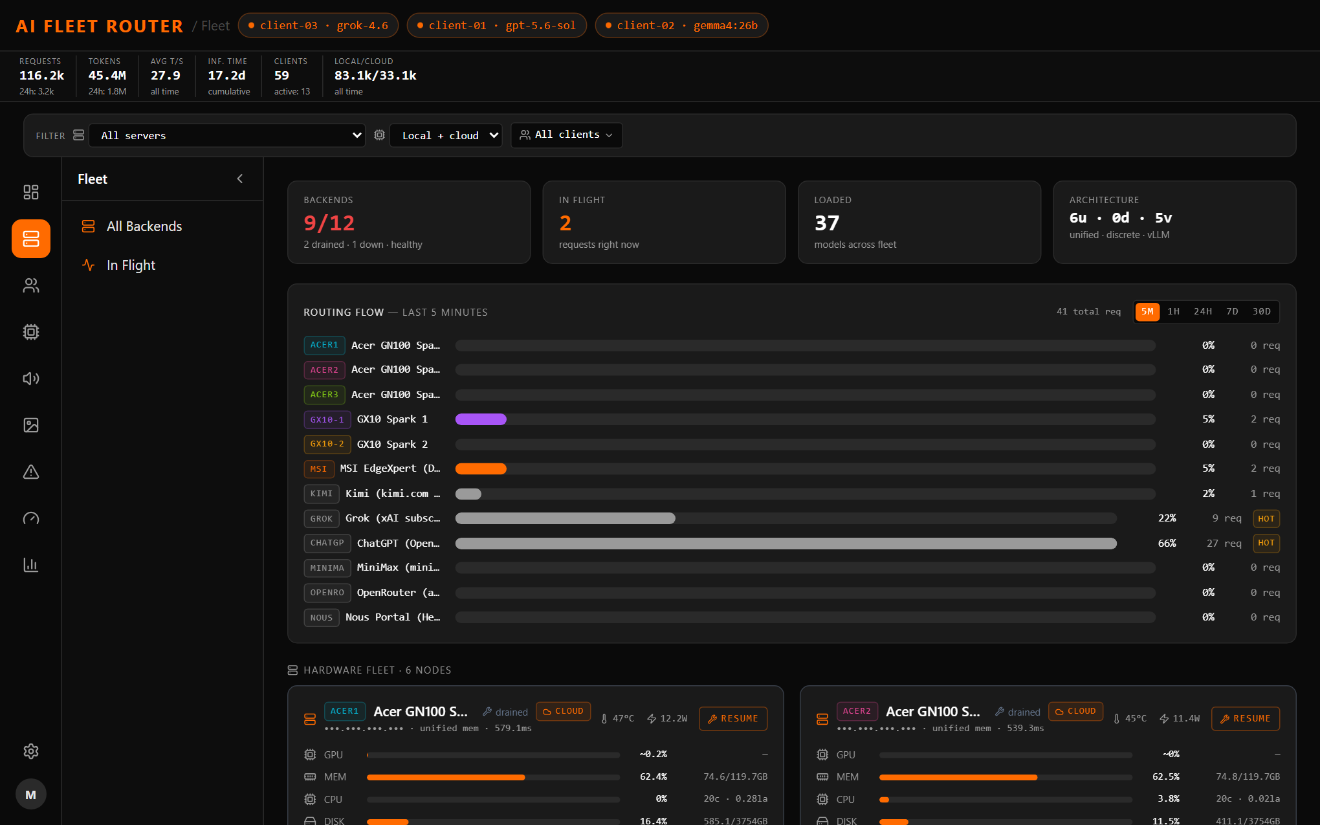Open the image sidebar icon
The image size is (1320, 825).
point(31,425)
